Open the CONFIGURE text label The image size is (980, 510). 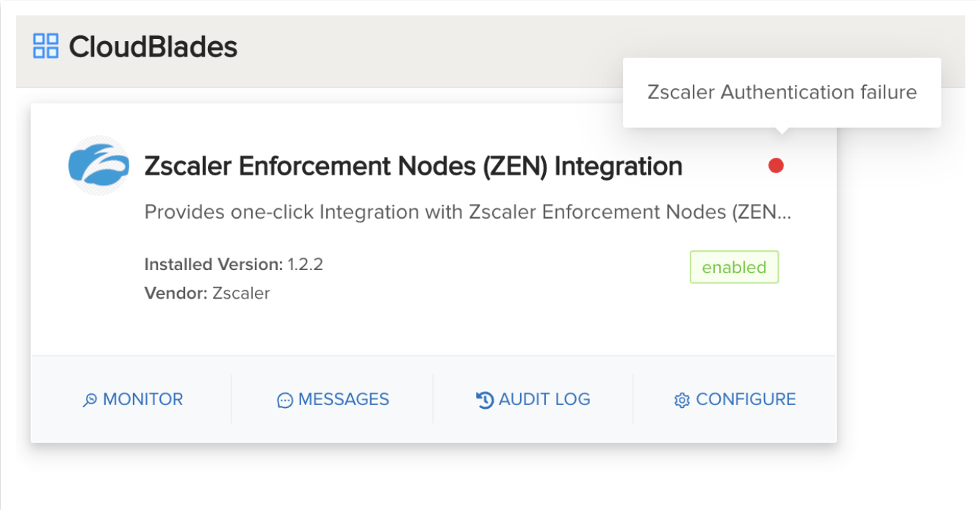click(746, 400)
